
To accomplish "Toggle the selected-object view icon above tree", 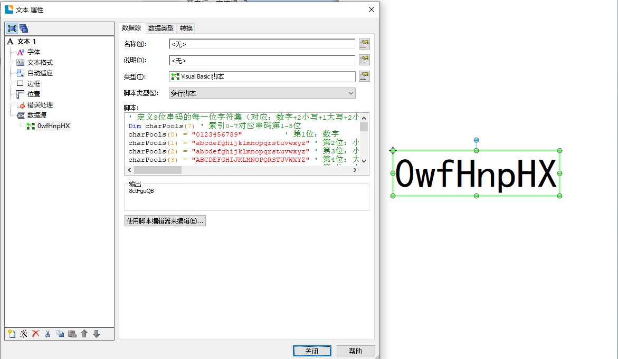I will (12, 28).
